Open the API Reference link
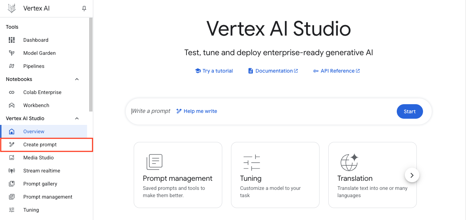This screenshot has height=220, width=466. pyautogui.click(x=337, y=71)
